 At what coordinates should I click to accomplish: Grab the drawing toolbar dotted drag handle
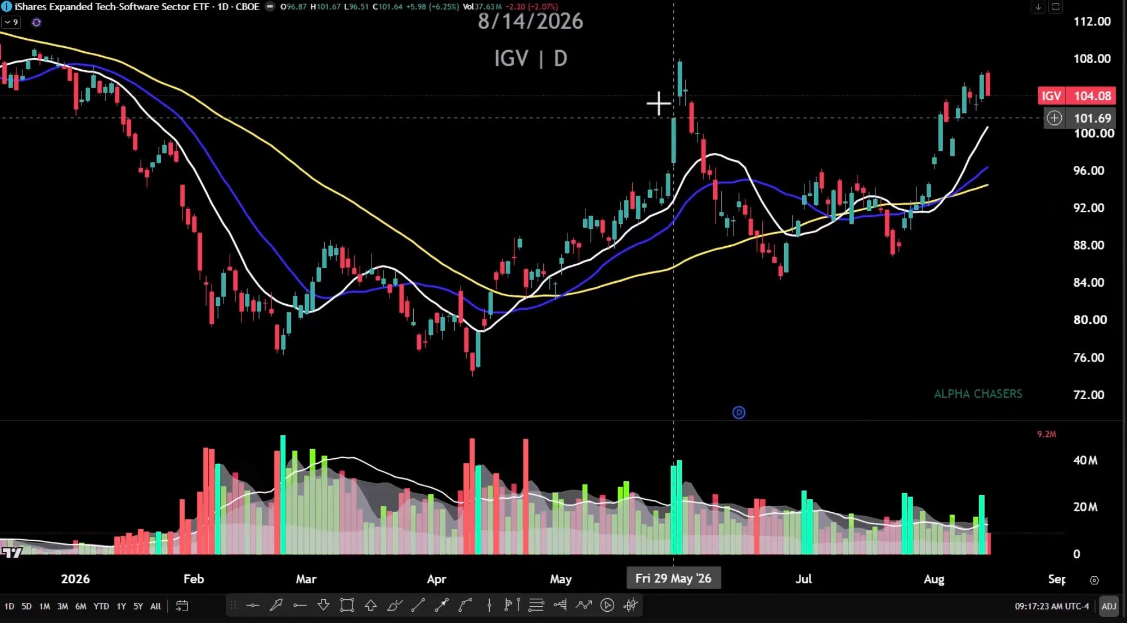232,606
